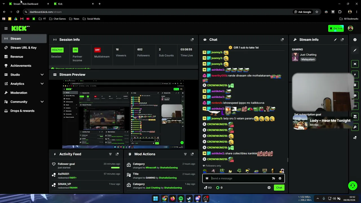Pop out the Stream info panel
Image resolution: width=361 pixels, height=203 pixels.
pos(342,40)
